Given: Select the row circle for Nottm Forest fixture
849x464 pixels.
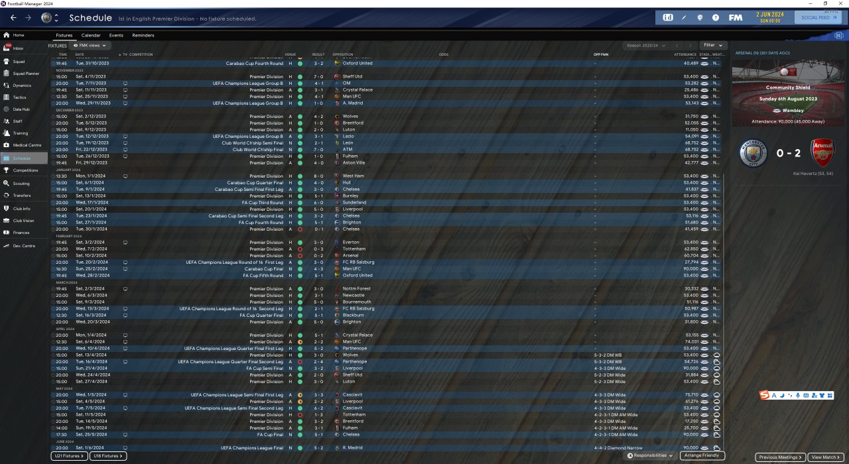Looking at the screenshot, I should pos(54,289).
